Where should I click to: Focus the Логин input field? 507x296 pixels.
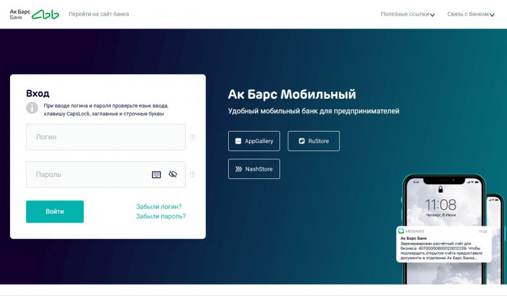[x=105, y=137]
